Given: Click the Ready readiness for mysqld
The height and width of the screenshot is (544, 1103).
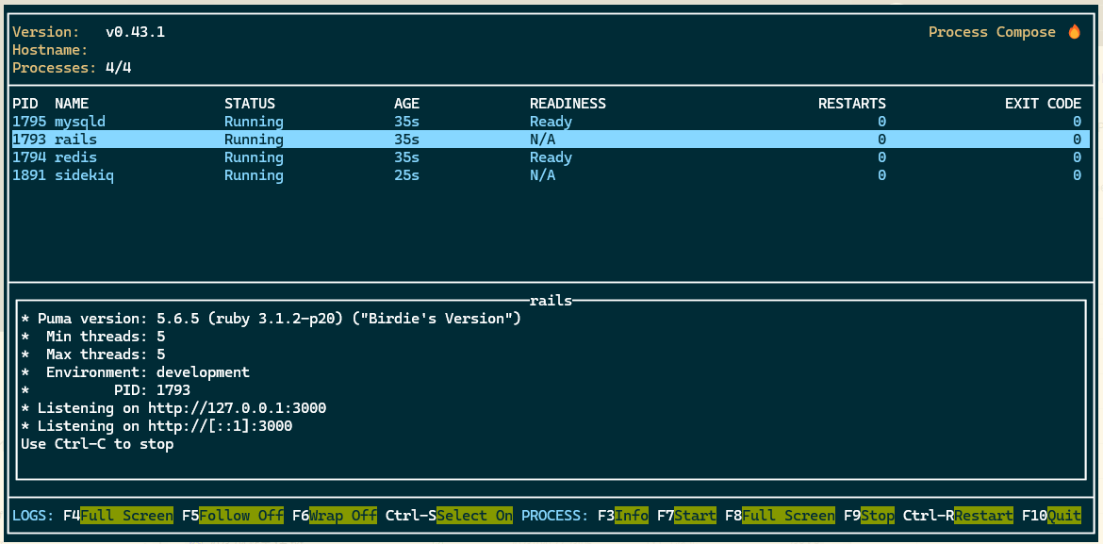Looking at the screenshot, I should 551,122.
